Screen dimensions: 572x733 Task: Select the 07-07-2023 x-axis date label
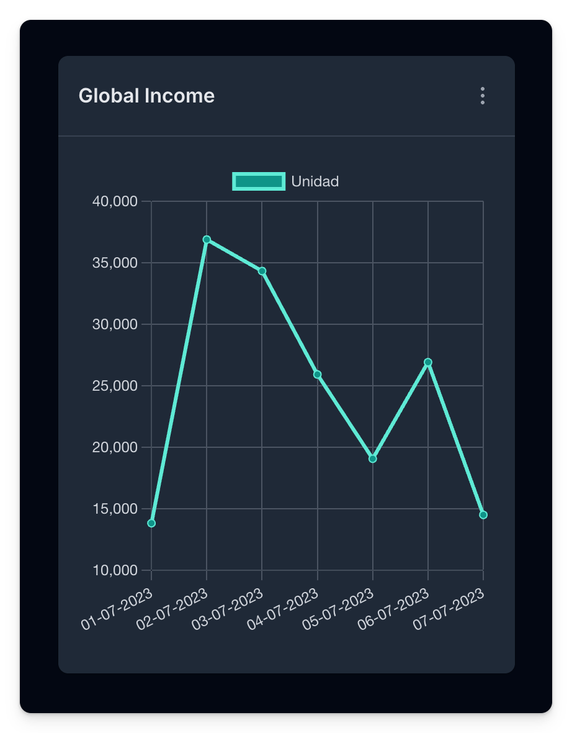(450, 608)
